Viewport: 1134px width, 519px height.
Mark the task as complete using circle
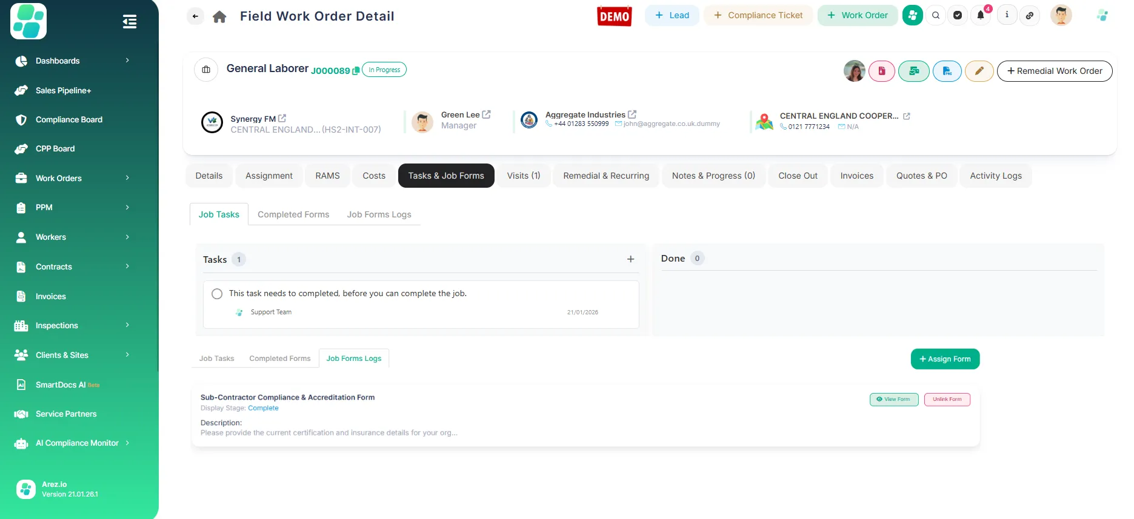(x=217, y=294)
